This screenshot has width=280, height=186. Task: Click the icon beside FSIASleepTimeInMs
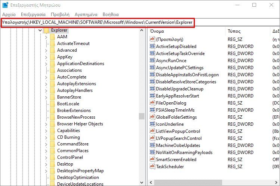pos(152,110)
